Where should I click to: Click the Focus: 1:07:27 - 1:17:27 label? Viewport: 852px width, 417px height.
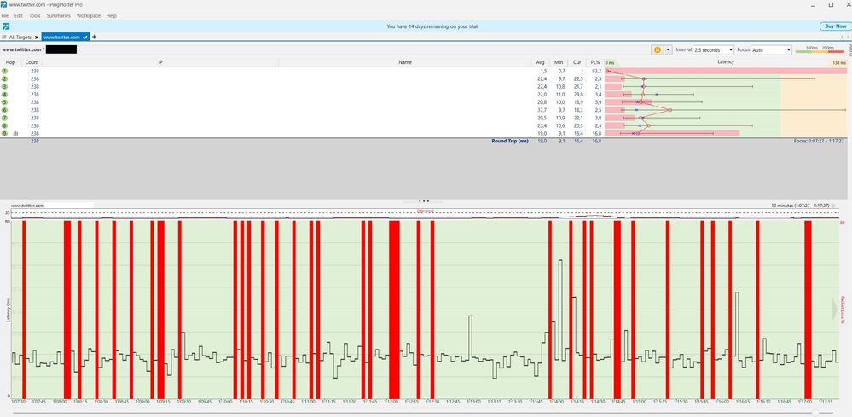tap(818, 141)
